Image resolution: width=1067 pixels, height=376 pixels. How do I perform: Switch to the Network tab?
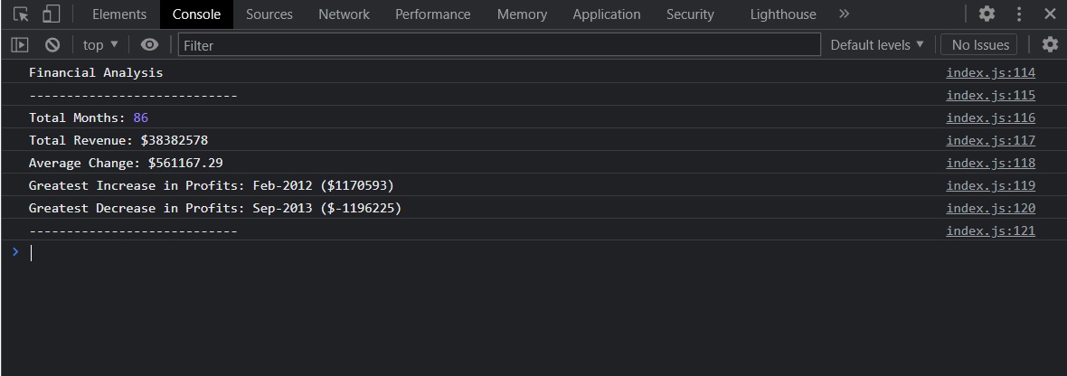point(344,14)
